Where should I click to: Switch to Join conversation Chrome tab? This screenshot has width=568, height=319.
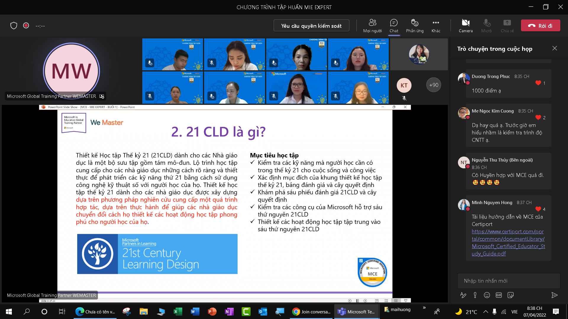(x=311, y=312)
